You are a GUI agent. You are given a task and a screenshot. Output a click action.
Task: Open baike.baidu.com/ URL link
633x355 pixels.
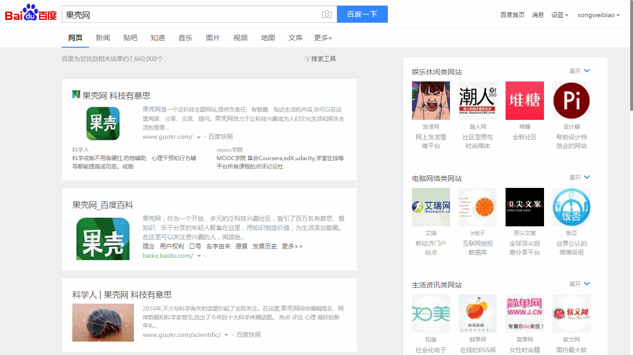[x=168, y=255]
